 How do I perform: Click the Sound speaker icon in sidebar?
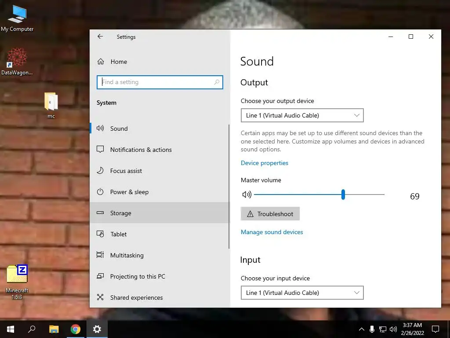pos(100,128)
